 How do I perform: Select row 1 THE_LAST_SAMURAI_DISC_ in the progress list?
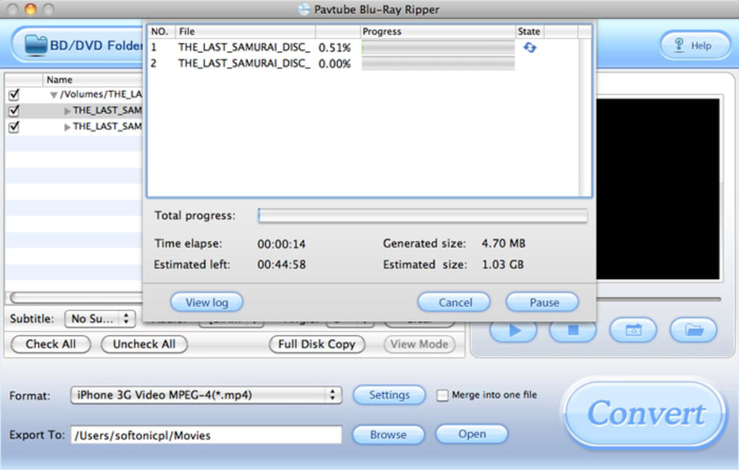point(363,48)
